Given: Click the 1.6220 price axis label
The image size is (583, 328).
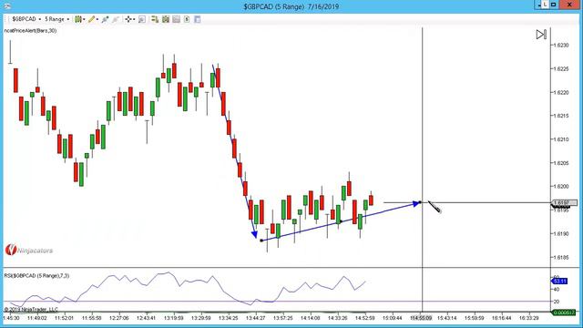Looking at the screenshot, I should 561,92.
